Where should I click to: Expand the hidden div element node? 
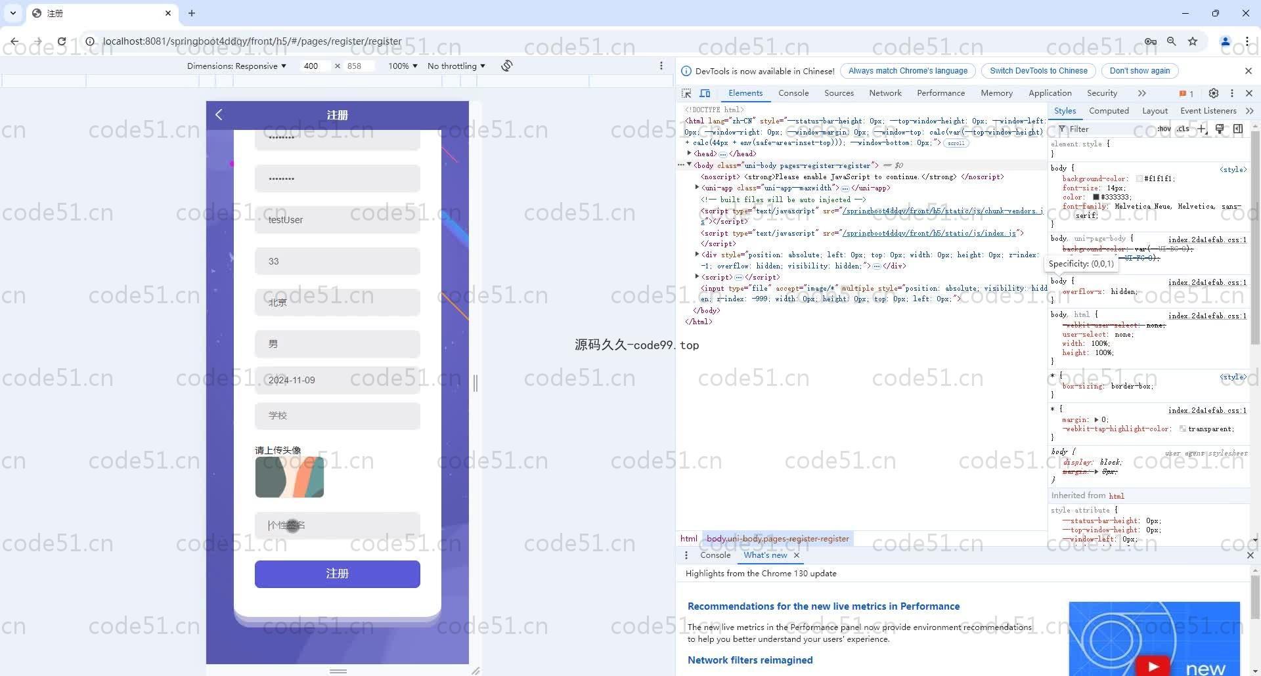tap(697, 255)
